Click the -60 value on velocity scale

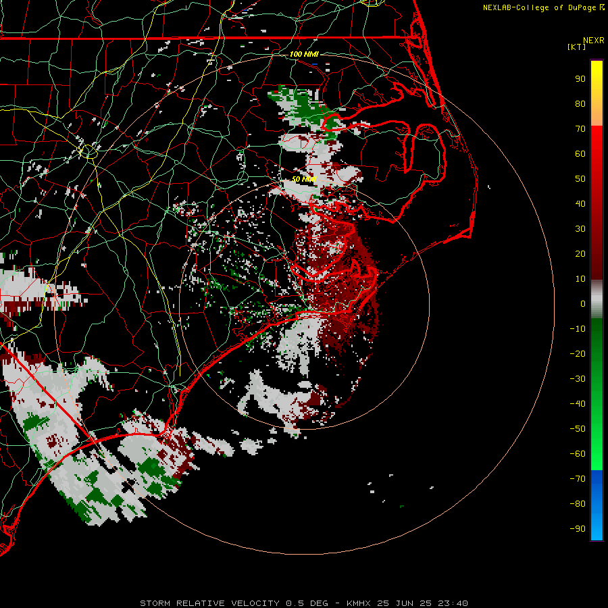pos(578,454)
